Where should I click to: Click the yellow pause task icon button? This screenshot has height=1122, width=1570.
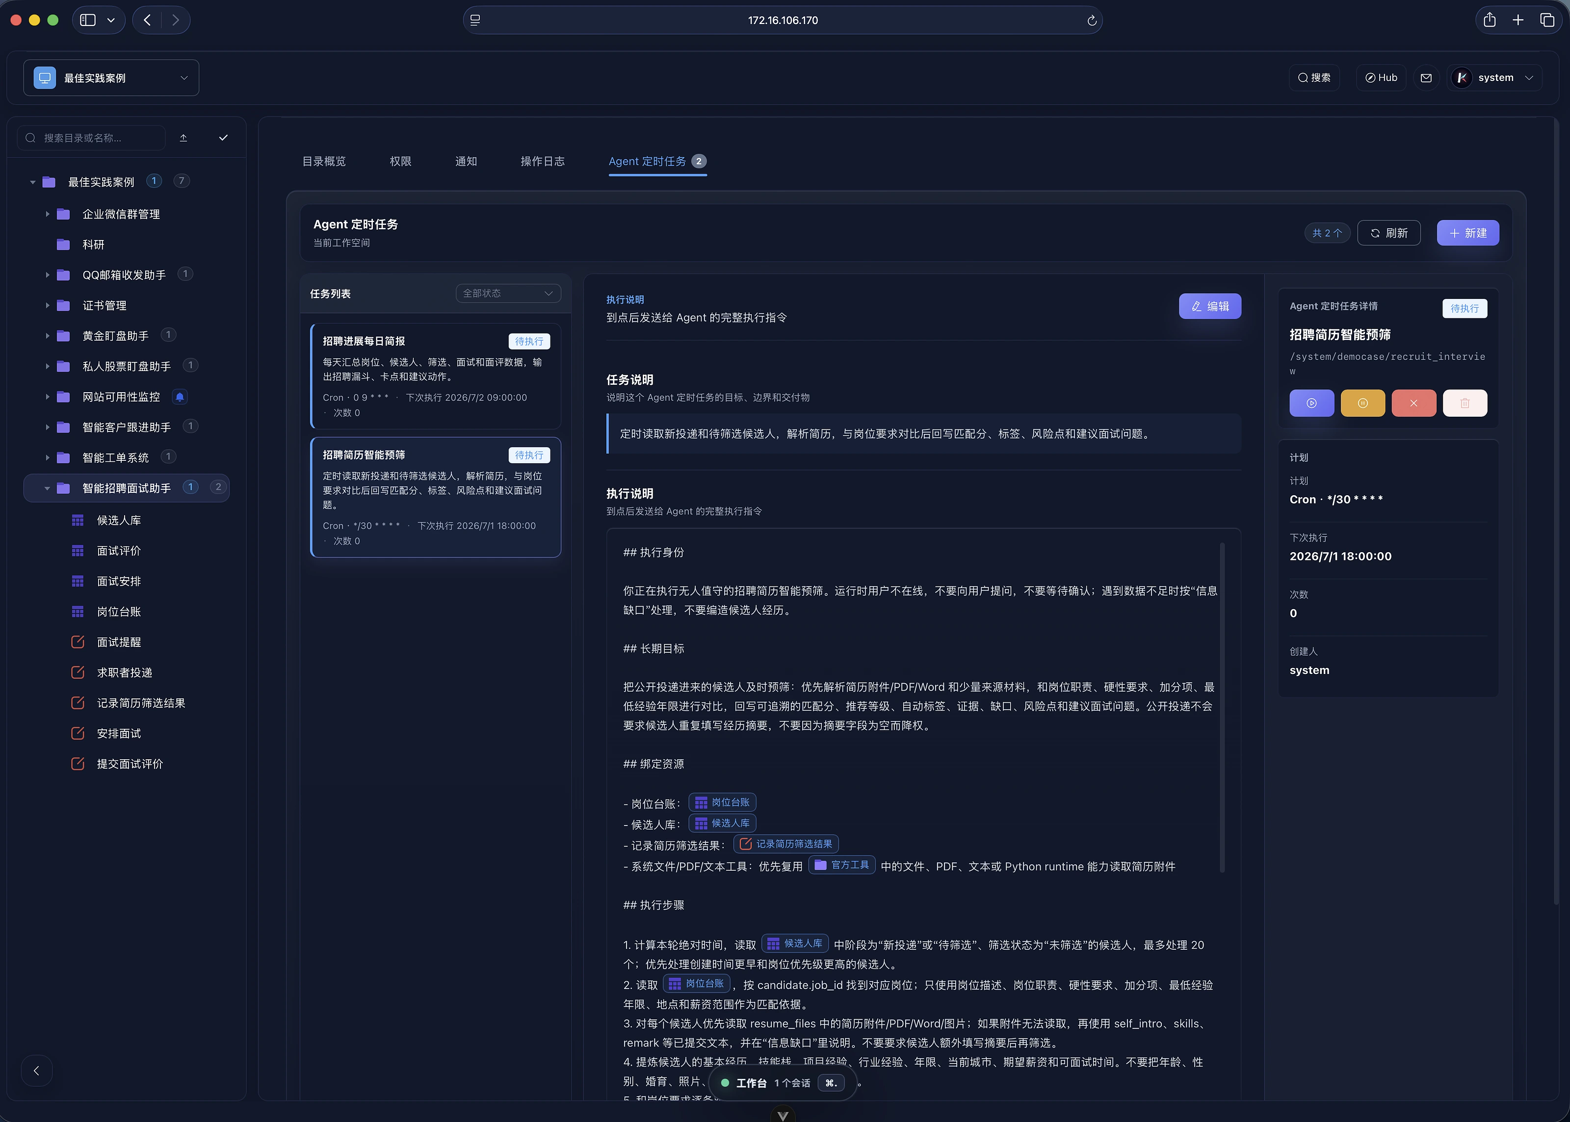click(1362, 403)
